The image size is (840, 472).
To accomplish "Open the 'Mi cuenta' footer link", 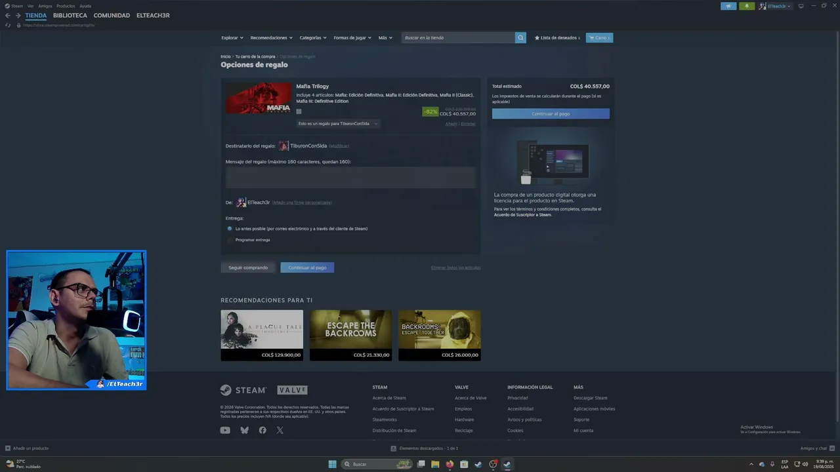I will [x=583, y=431].
